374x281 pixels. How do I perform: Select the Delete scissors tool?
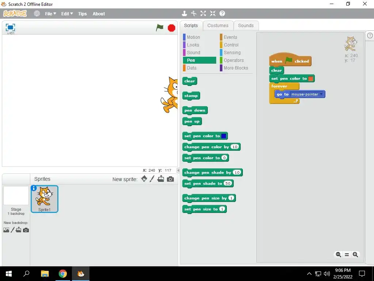[x=194, y=14]
